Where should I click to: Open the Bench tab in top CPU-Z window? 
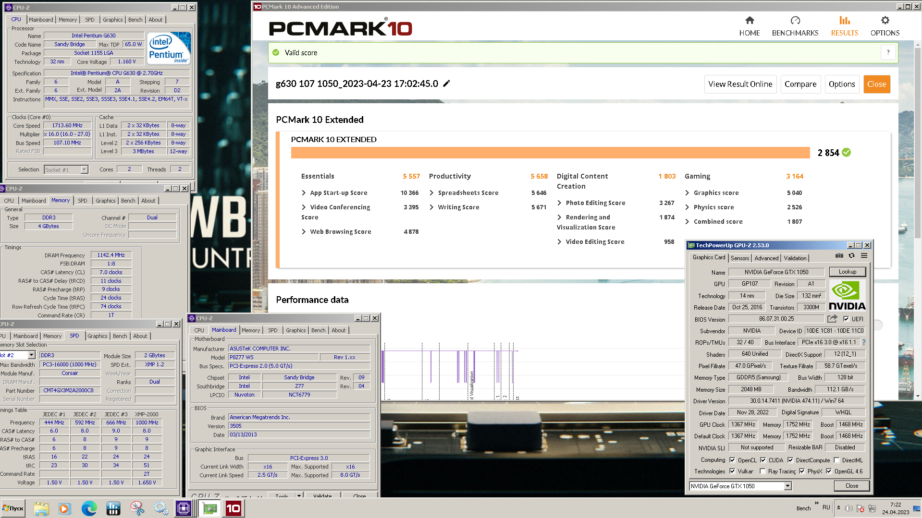135,20
